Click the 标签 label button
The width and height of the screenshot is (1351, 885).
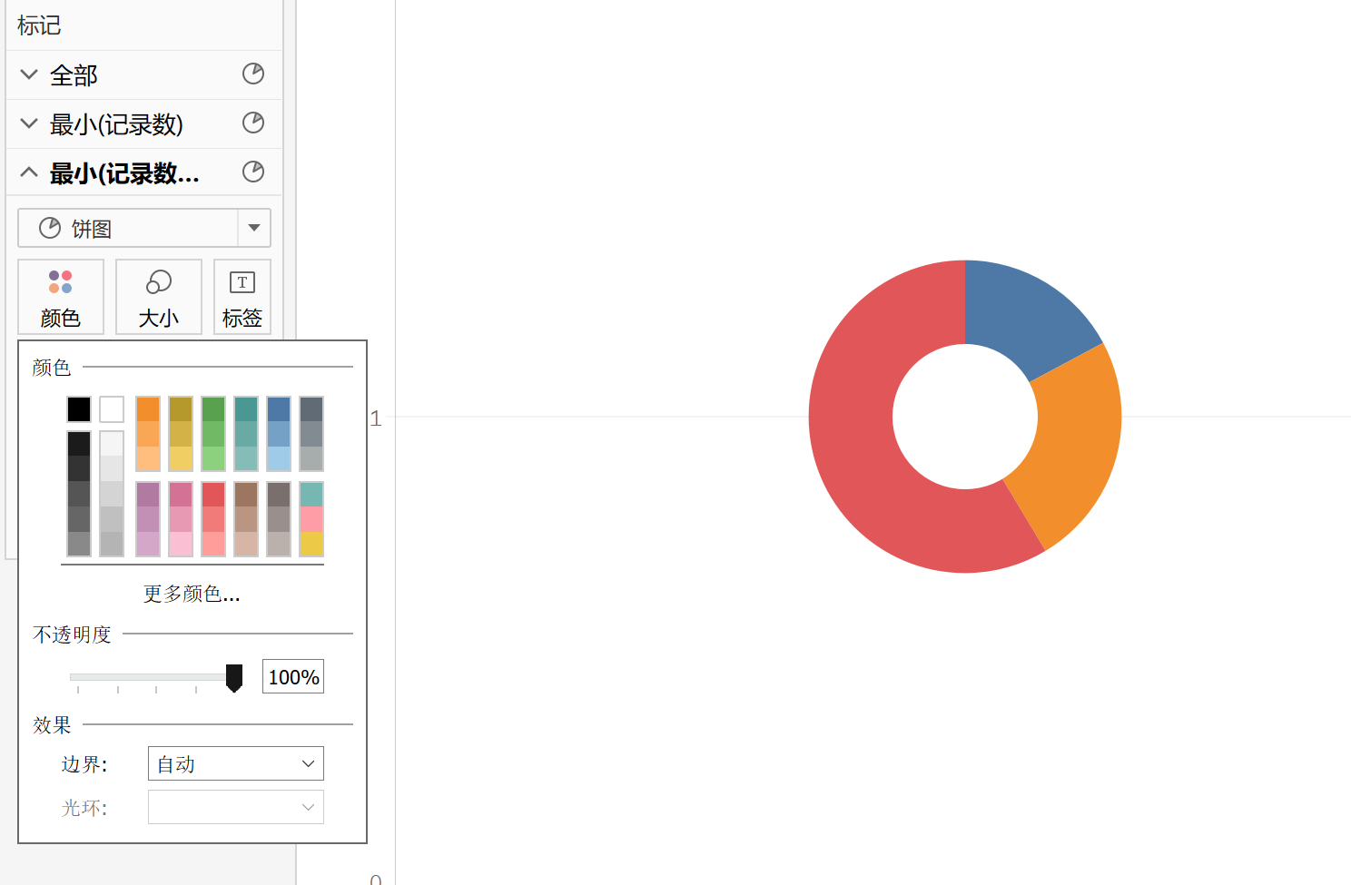click(x=242, y=297)
